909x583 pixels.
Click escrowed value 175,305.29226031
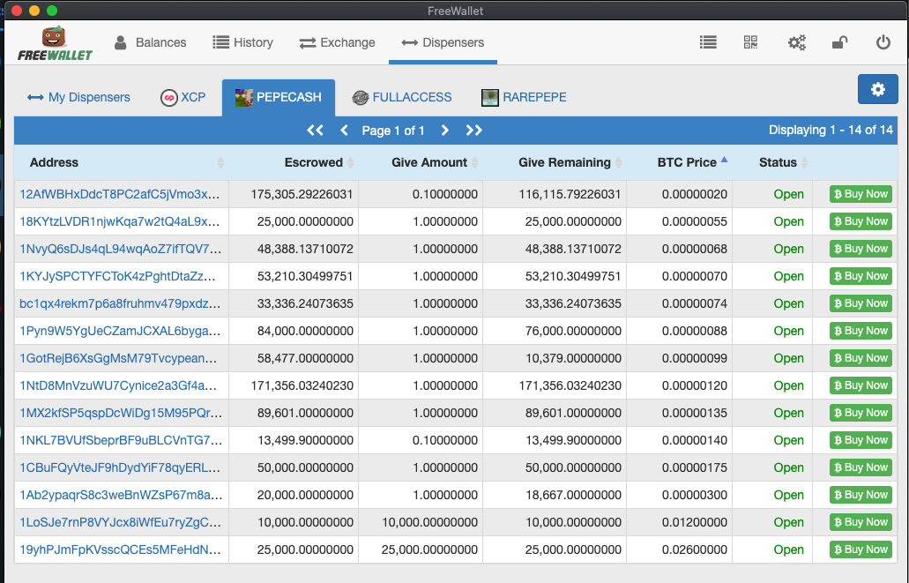pos(302,194)
